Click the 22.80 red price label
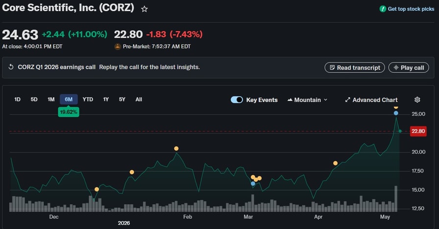The width and height of the screenshot is (439, 229). tap(418, 131)
